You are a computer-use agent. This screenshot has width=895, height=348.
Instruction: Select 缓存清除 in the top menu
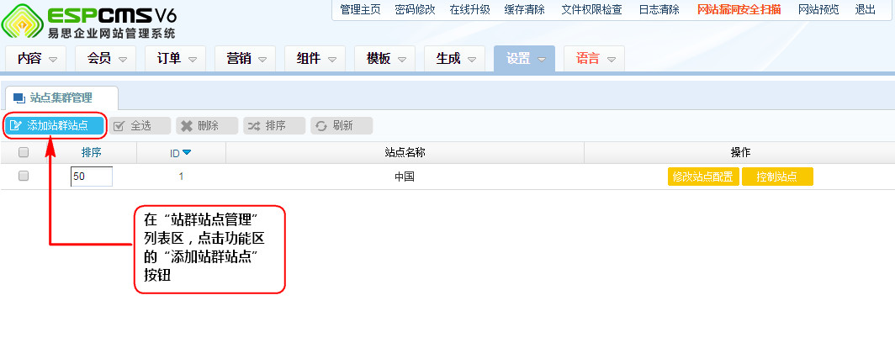click(525, 10)
